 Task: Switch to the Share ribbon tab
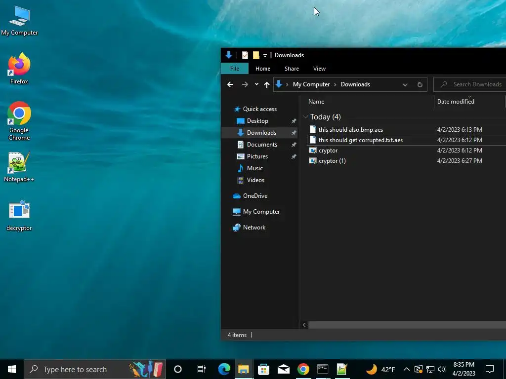click(x=292, y=69)
